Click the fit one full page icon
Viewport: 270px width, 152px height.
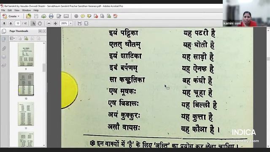tap(86, 23)
